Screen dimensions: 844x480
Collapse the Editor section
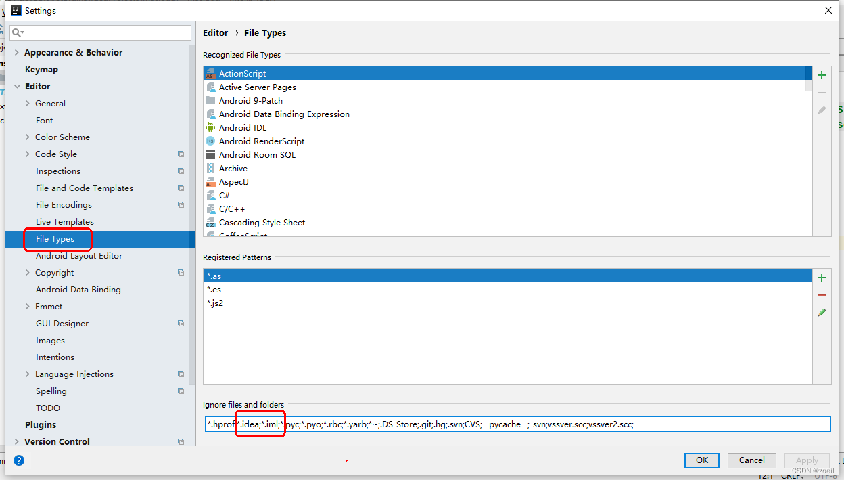pyautogui.click(x=17, y=86)
